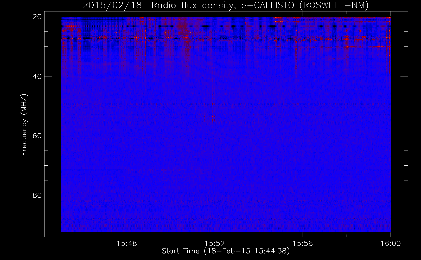Click the 40 MHz frequency tick label
The height and width of the screenshot is (260, 421).
[37, 76]
